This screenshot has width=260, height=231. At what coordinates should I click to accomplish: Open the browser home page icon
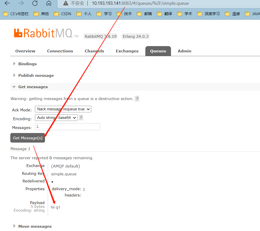pyautogui.click(x=49, y=3)
